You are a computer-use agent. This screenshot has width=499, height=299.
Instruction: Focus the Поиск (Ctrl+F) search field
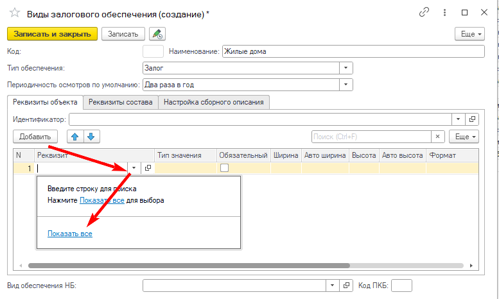tap(371, 137)
